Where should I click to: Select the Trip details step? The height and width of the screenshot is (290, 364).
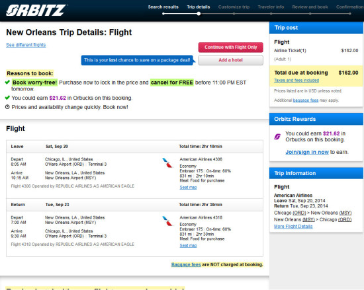point(199,7)
